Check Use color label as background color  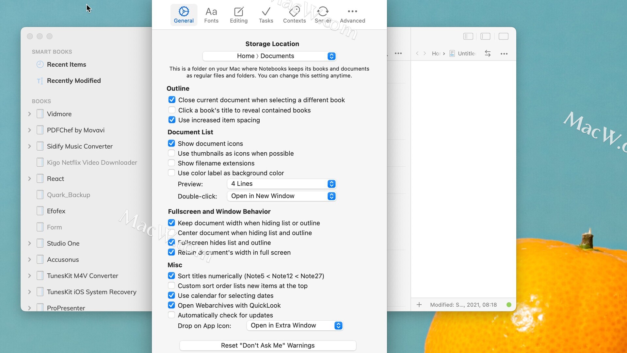[x=171, y=173]
